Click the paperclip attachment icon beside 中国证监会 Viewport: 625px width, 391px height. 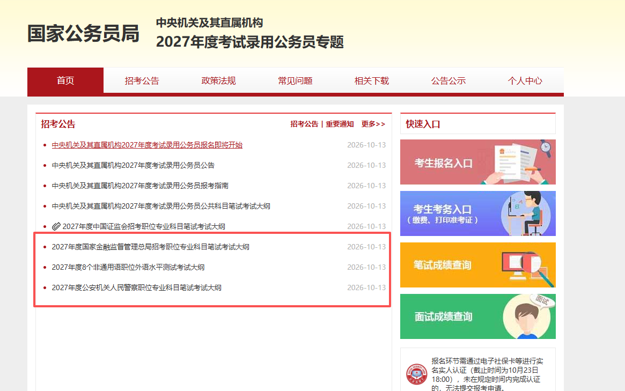click(x=56, y=226)
